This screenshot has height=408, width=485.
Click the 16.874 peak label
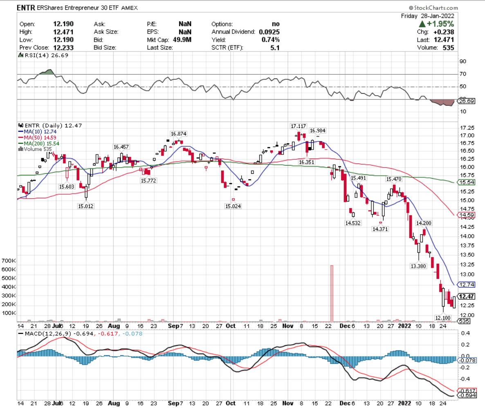pyautogui.click(x=178, y=134)
